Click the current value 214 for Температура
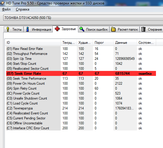 pos(65,108)
